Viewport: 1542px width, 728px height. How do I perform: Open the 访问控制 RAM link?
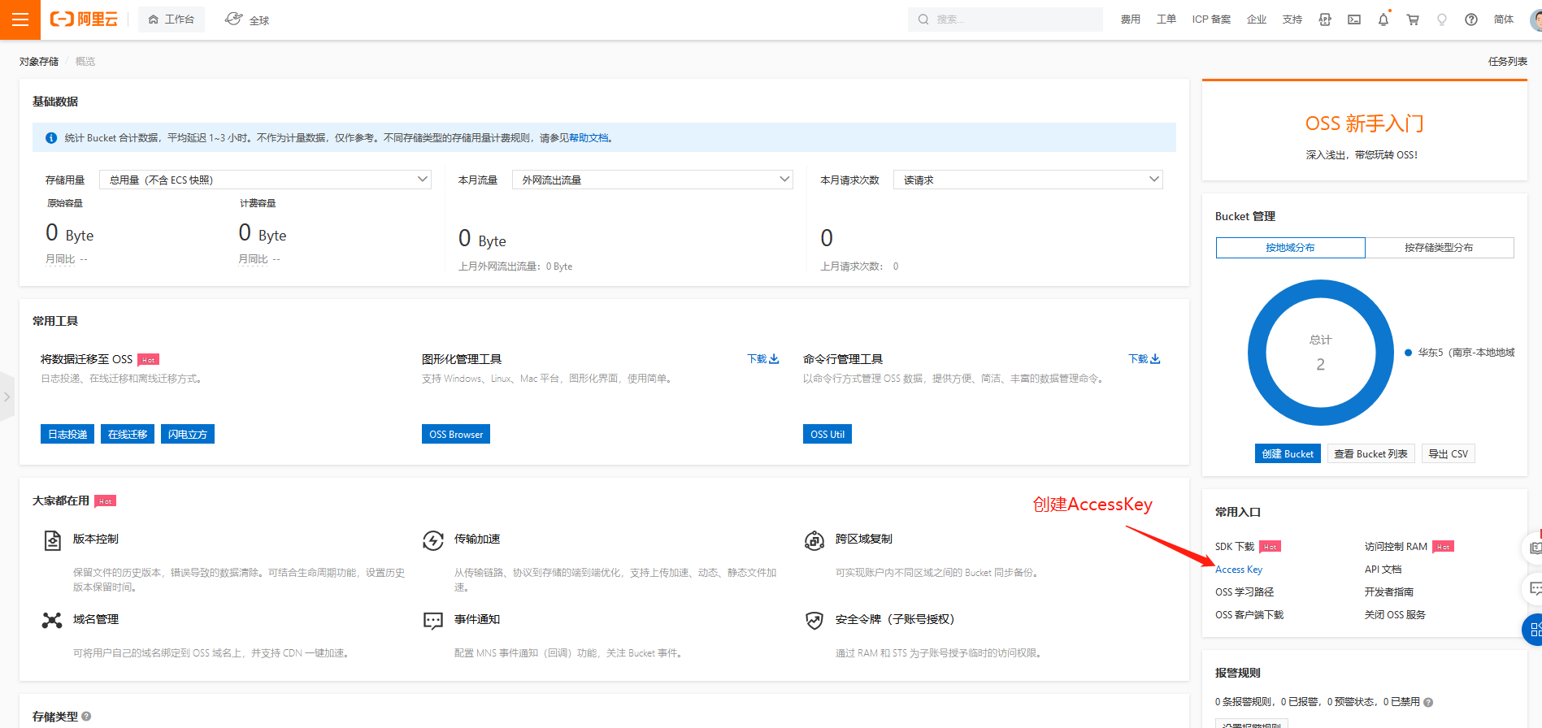click(1396, 547)
